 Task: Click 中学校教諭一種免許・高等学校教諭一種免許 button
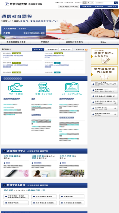pyautogui.click(x=16, y=197)
